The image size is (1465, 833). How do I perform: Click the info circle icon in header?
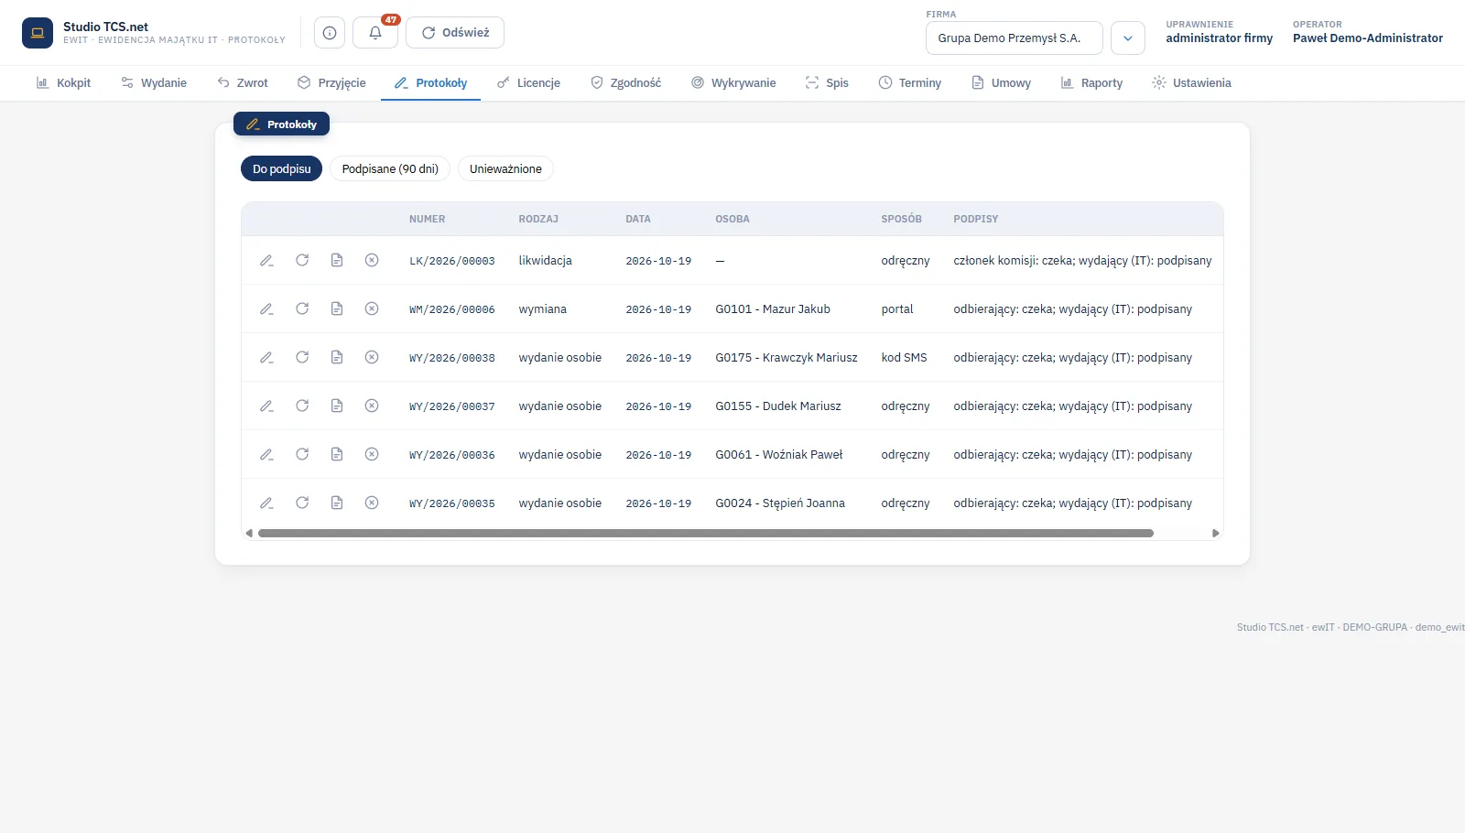click(x=330, y=33)
